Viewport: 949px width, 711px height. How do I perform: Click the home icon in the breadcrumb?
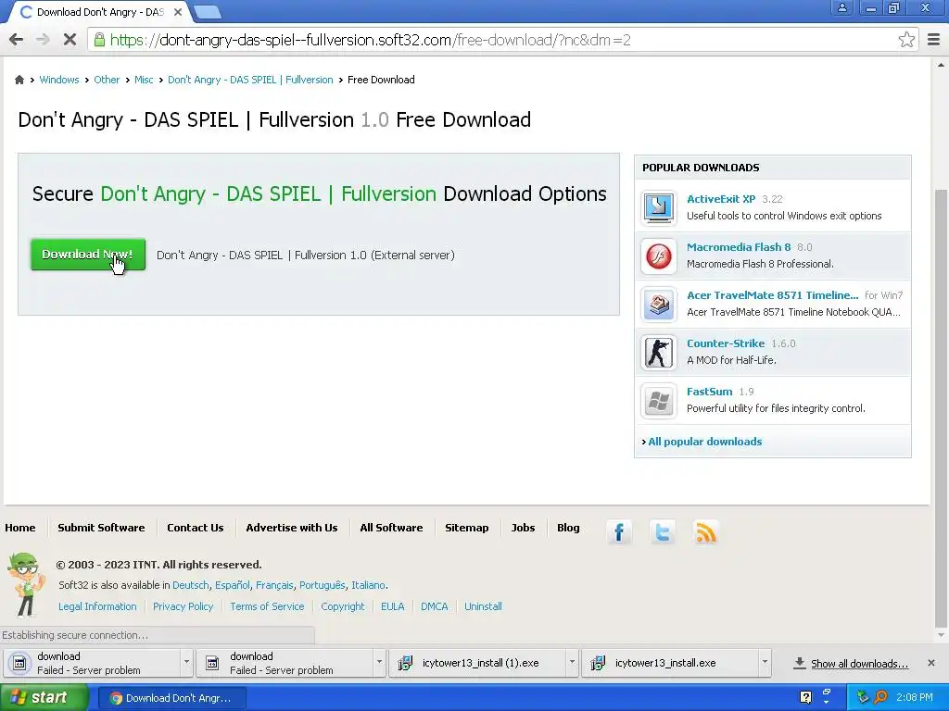coord(19,80)
